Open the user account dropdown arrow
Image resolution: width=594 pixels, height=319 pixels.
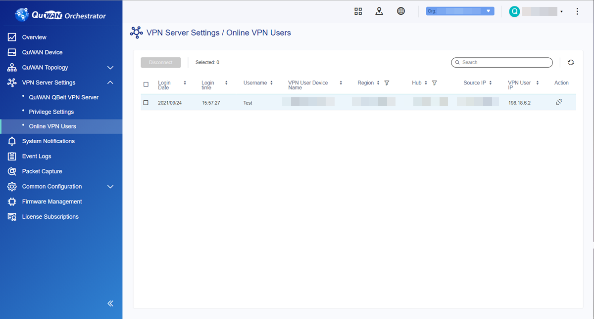[x=561, y=11]
